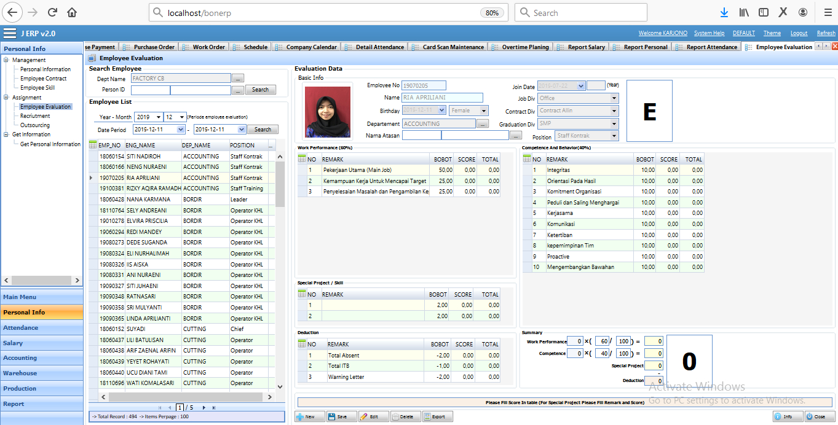This screenshot has width=838, height=425.
Task: Click the Logout link
Action: 799,33
